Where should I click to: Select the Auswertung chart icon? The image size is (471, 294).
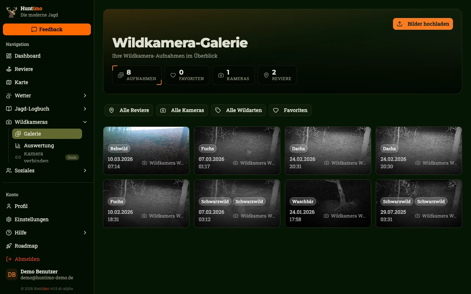[x=18, y=146]
